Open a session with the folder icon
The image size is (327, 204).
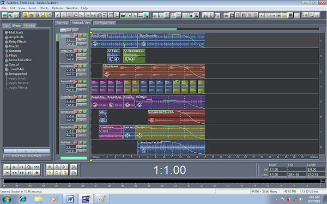[31, 15]
